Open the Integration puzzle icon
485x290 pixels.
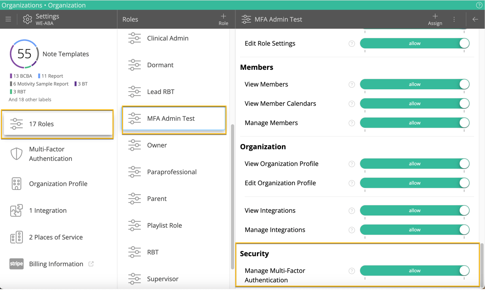16,210
